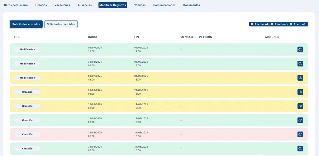319x156 pixels.
Task: Click eye icon on last accepted Creación row
Action: click(300, 149)
